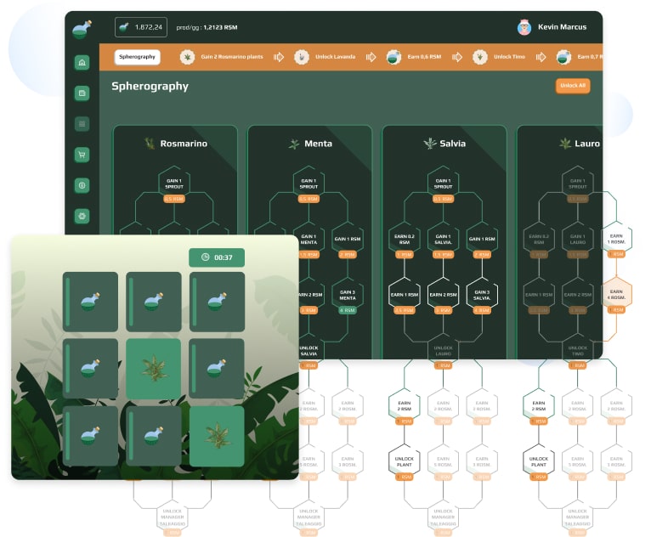
Task: Flip the top-left face-down memory card
Action: pyautogui.click(x=90, y=302)
